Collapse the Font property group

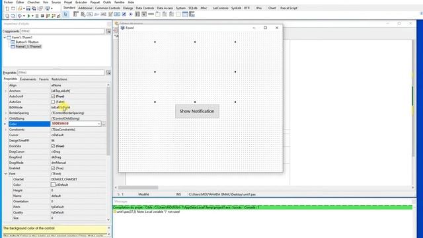click(6, 174)
